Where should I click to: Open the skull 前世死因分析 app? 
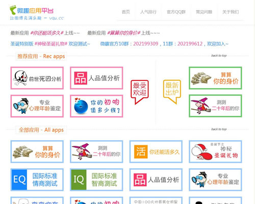(x=37, y=78)
